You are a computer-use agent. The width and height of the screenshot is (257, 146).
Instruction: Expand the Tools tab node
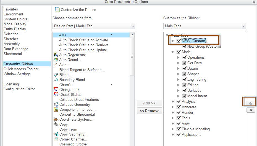(x=173, y=118)
